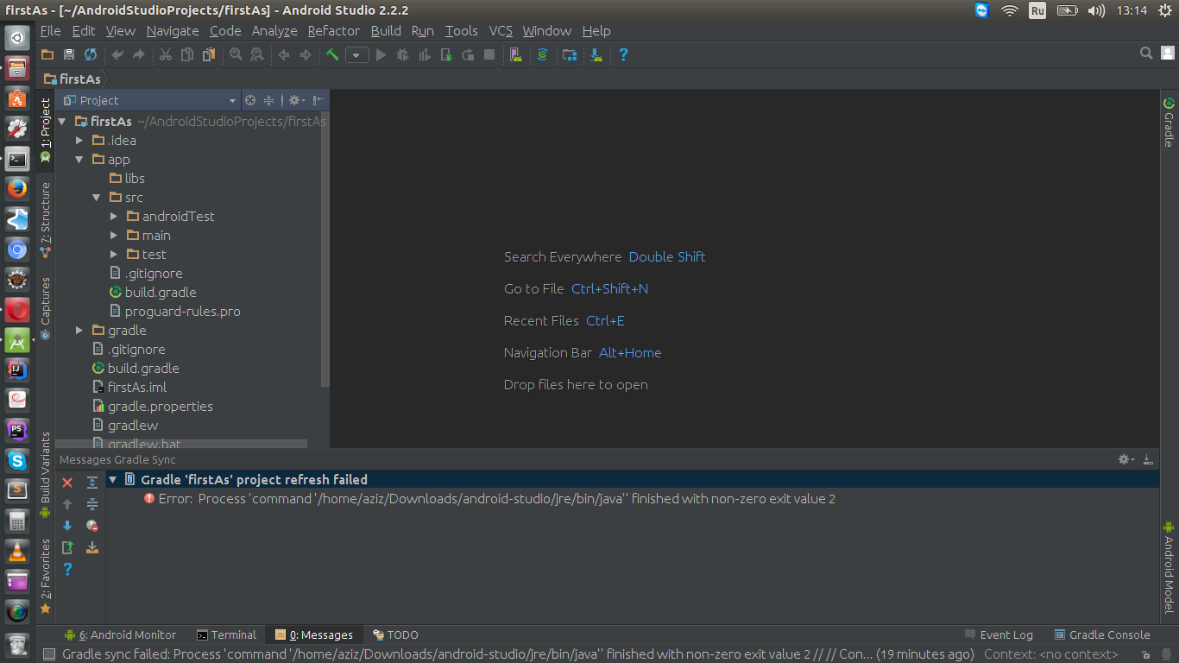The width and height of the screenshot is (1179, 663).
Task: Click the Make Project green hammer icon
Action: [332, 54]
